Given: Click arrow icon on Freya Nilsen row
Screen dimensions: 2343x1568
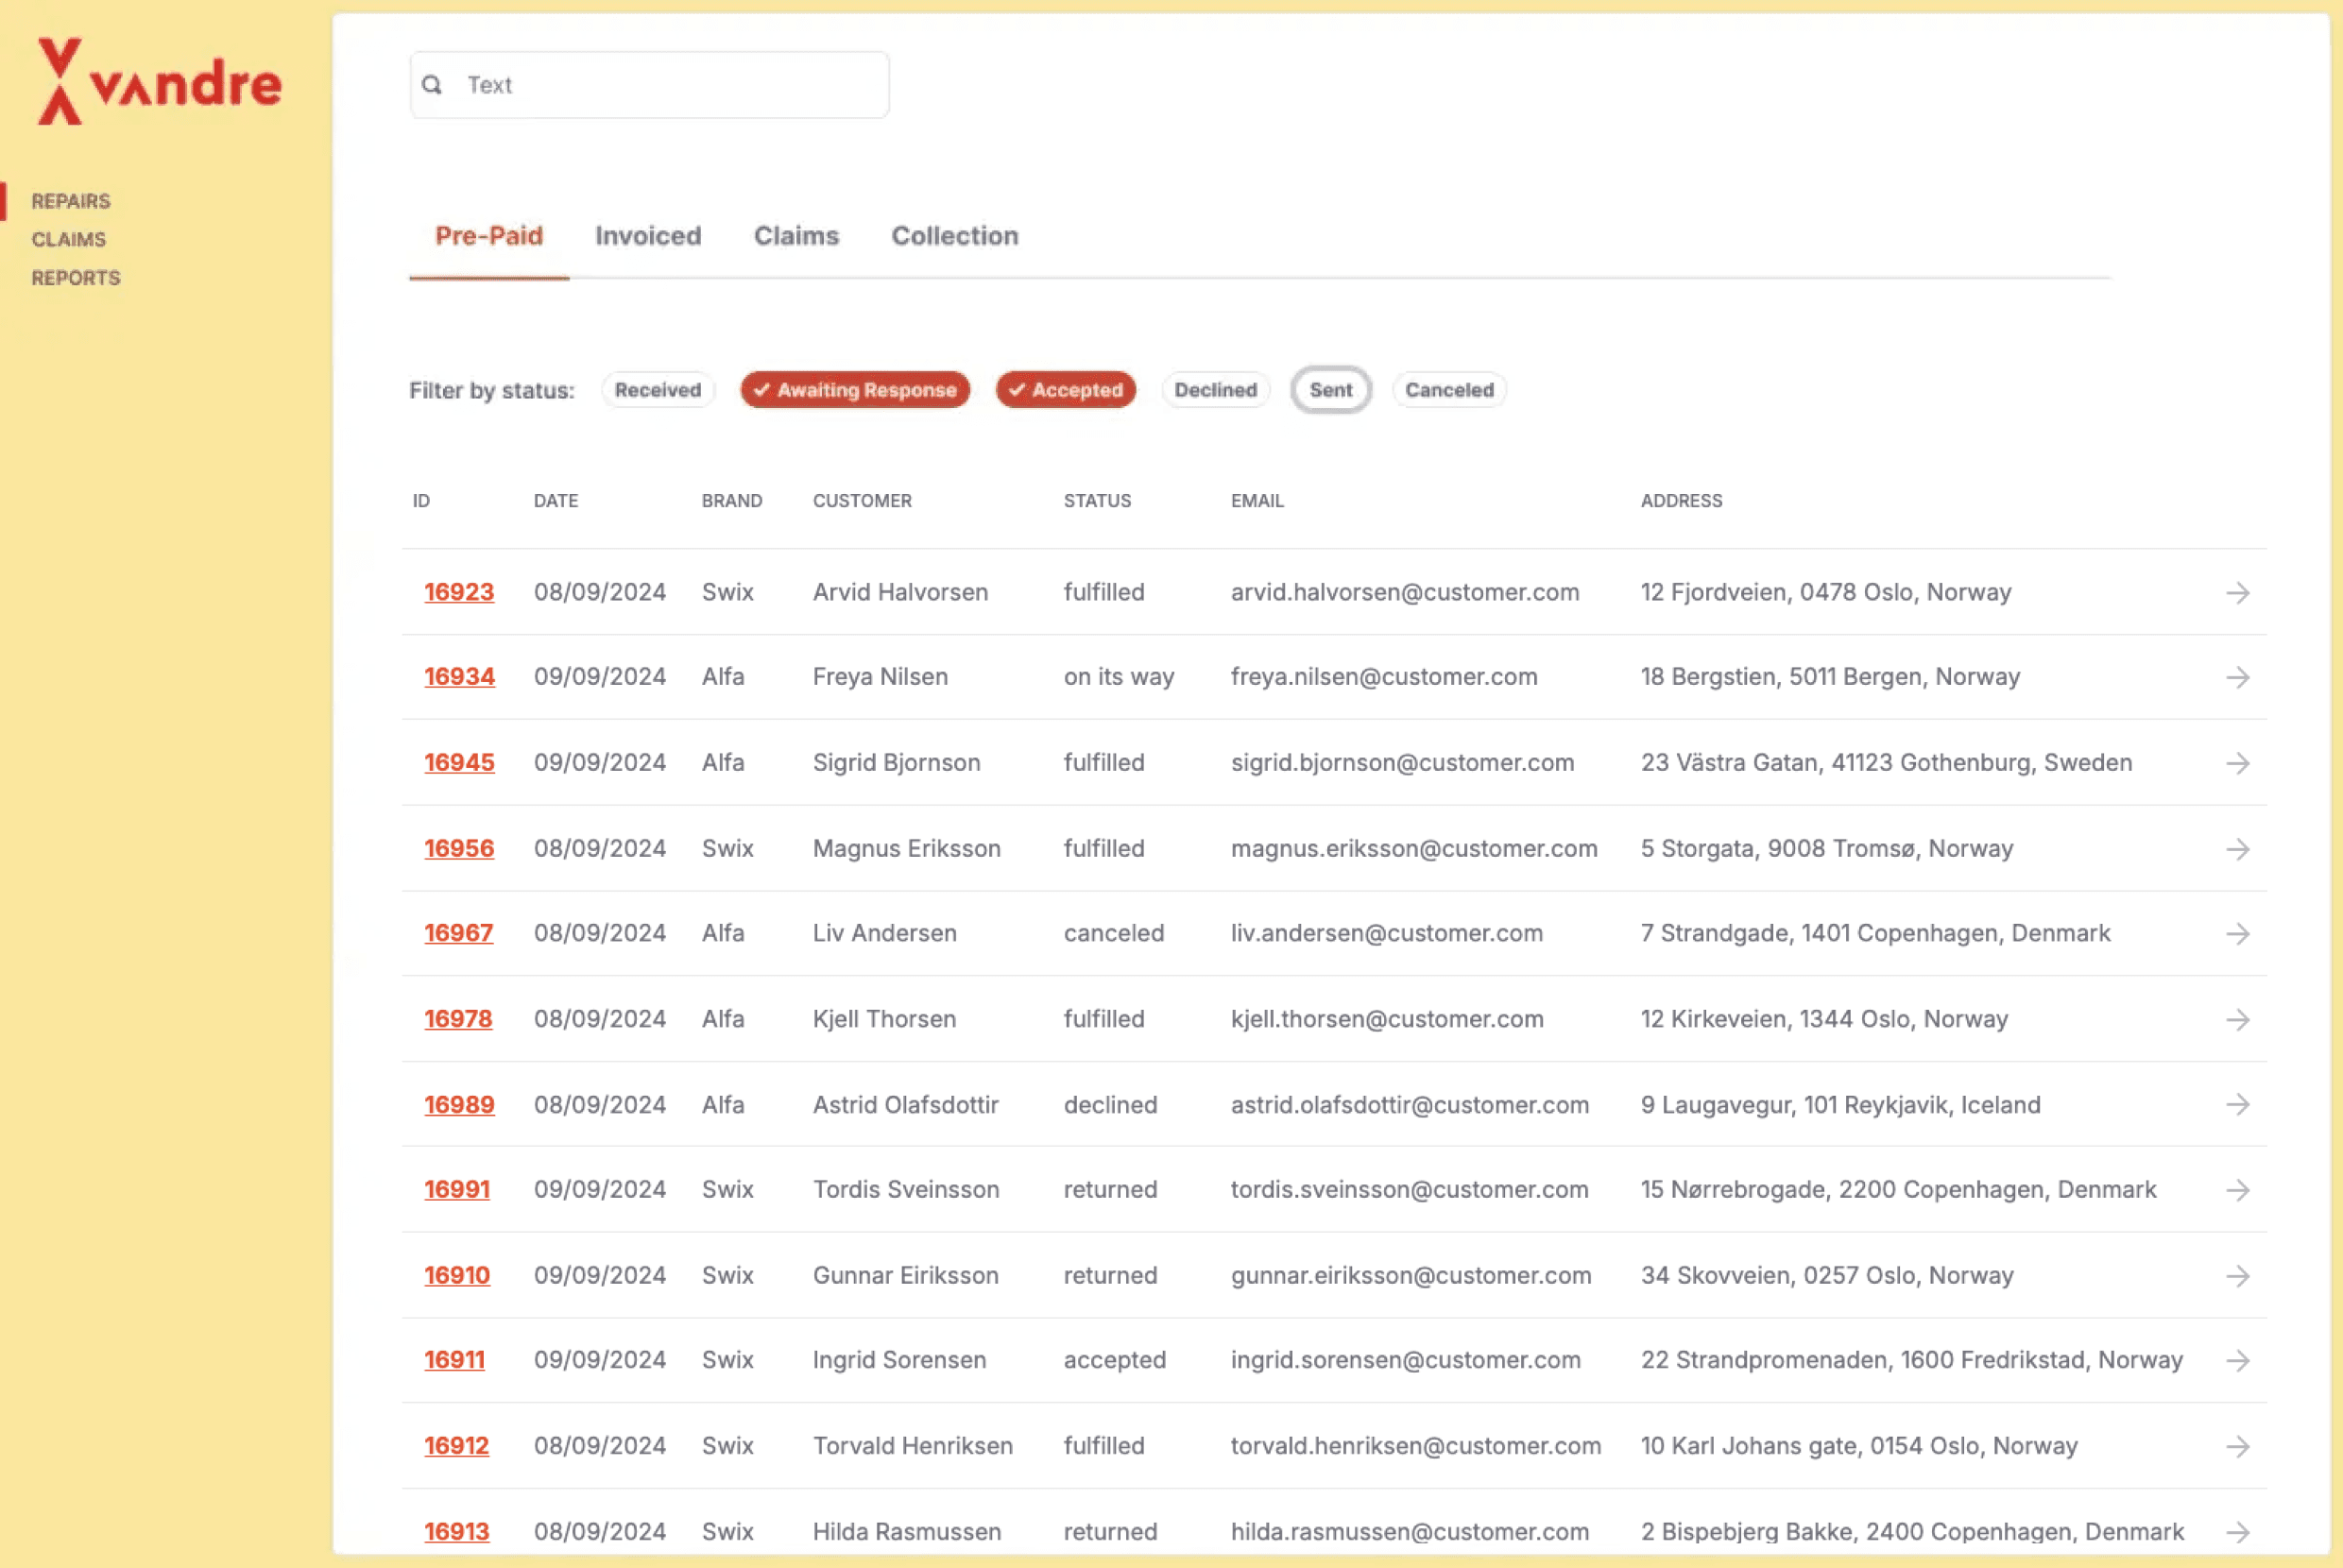Looking at the screenshot, I should click(x=2237, y=678).
